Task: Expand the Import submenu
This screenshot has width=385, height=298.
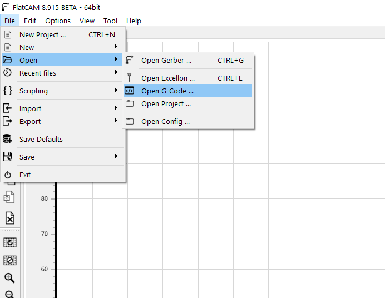Action: click(x=62, y=108)
